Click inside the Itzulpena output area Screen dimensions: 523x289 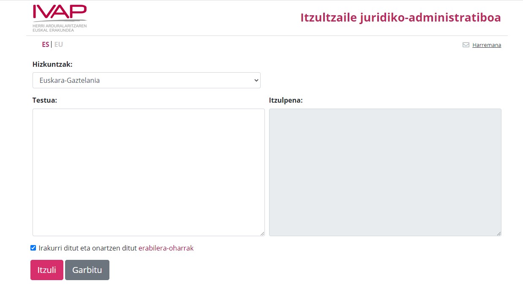[385, 172]
